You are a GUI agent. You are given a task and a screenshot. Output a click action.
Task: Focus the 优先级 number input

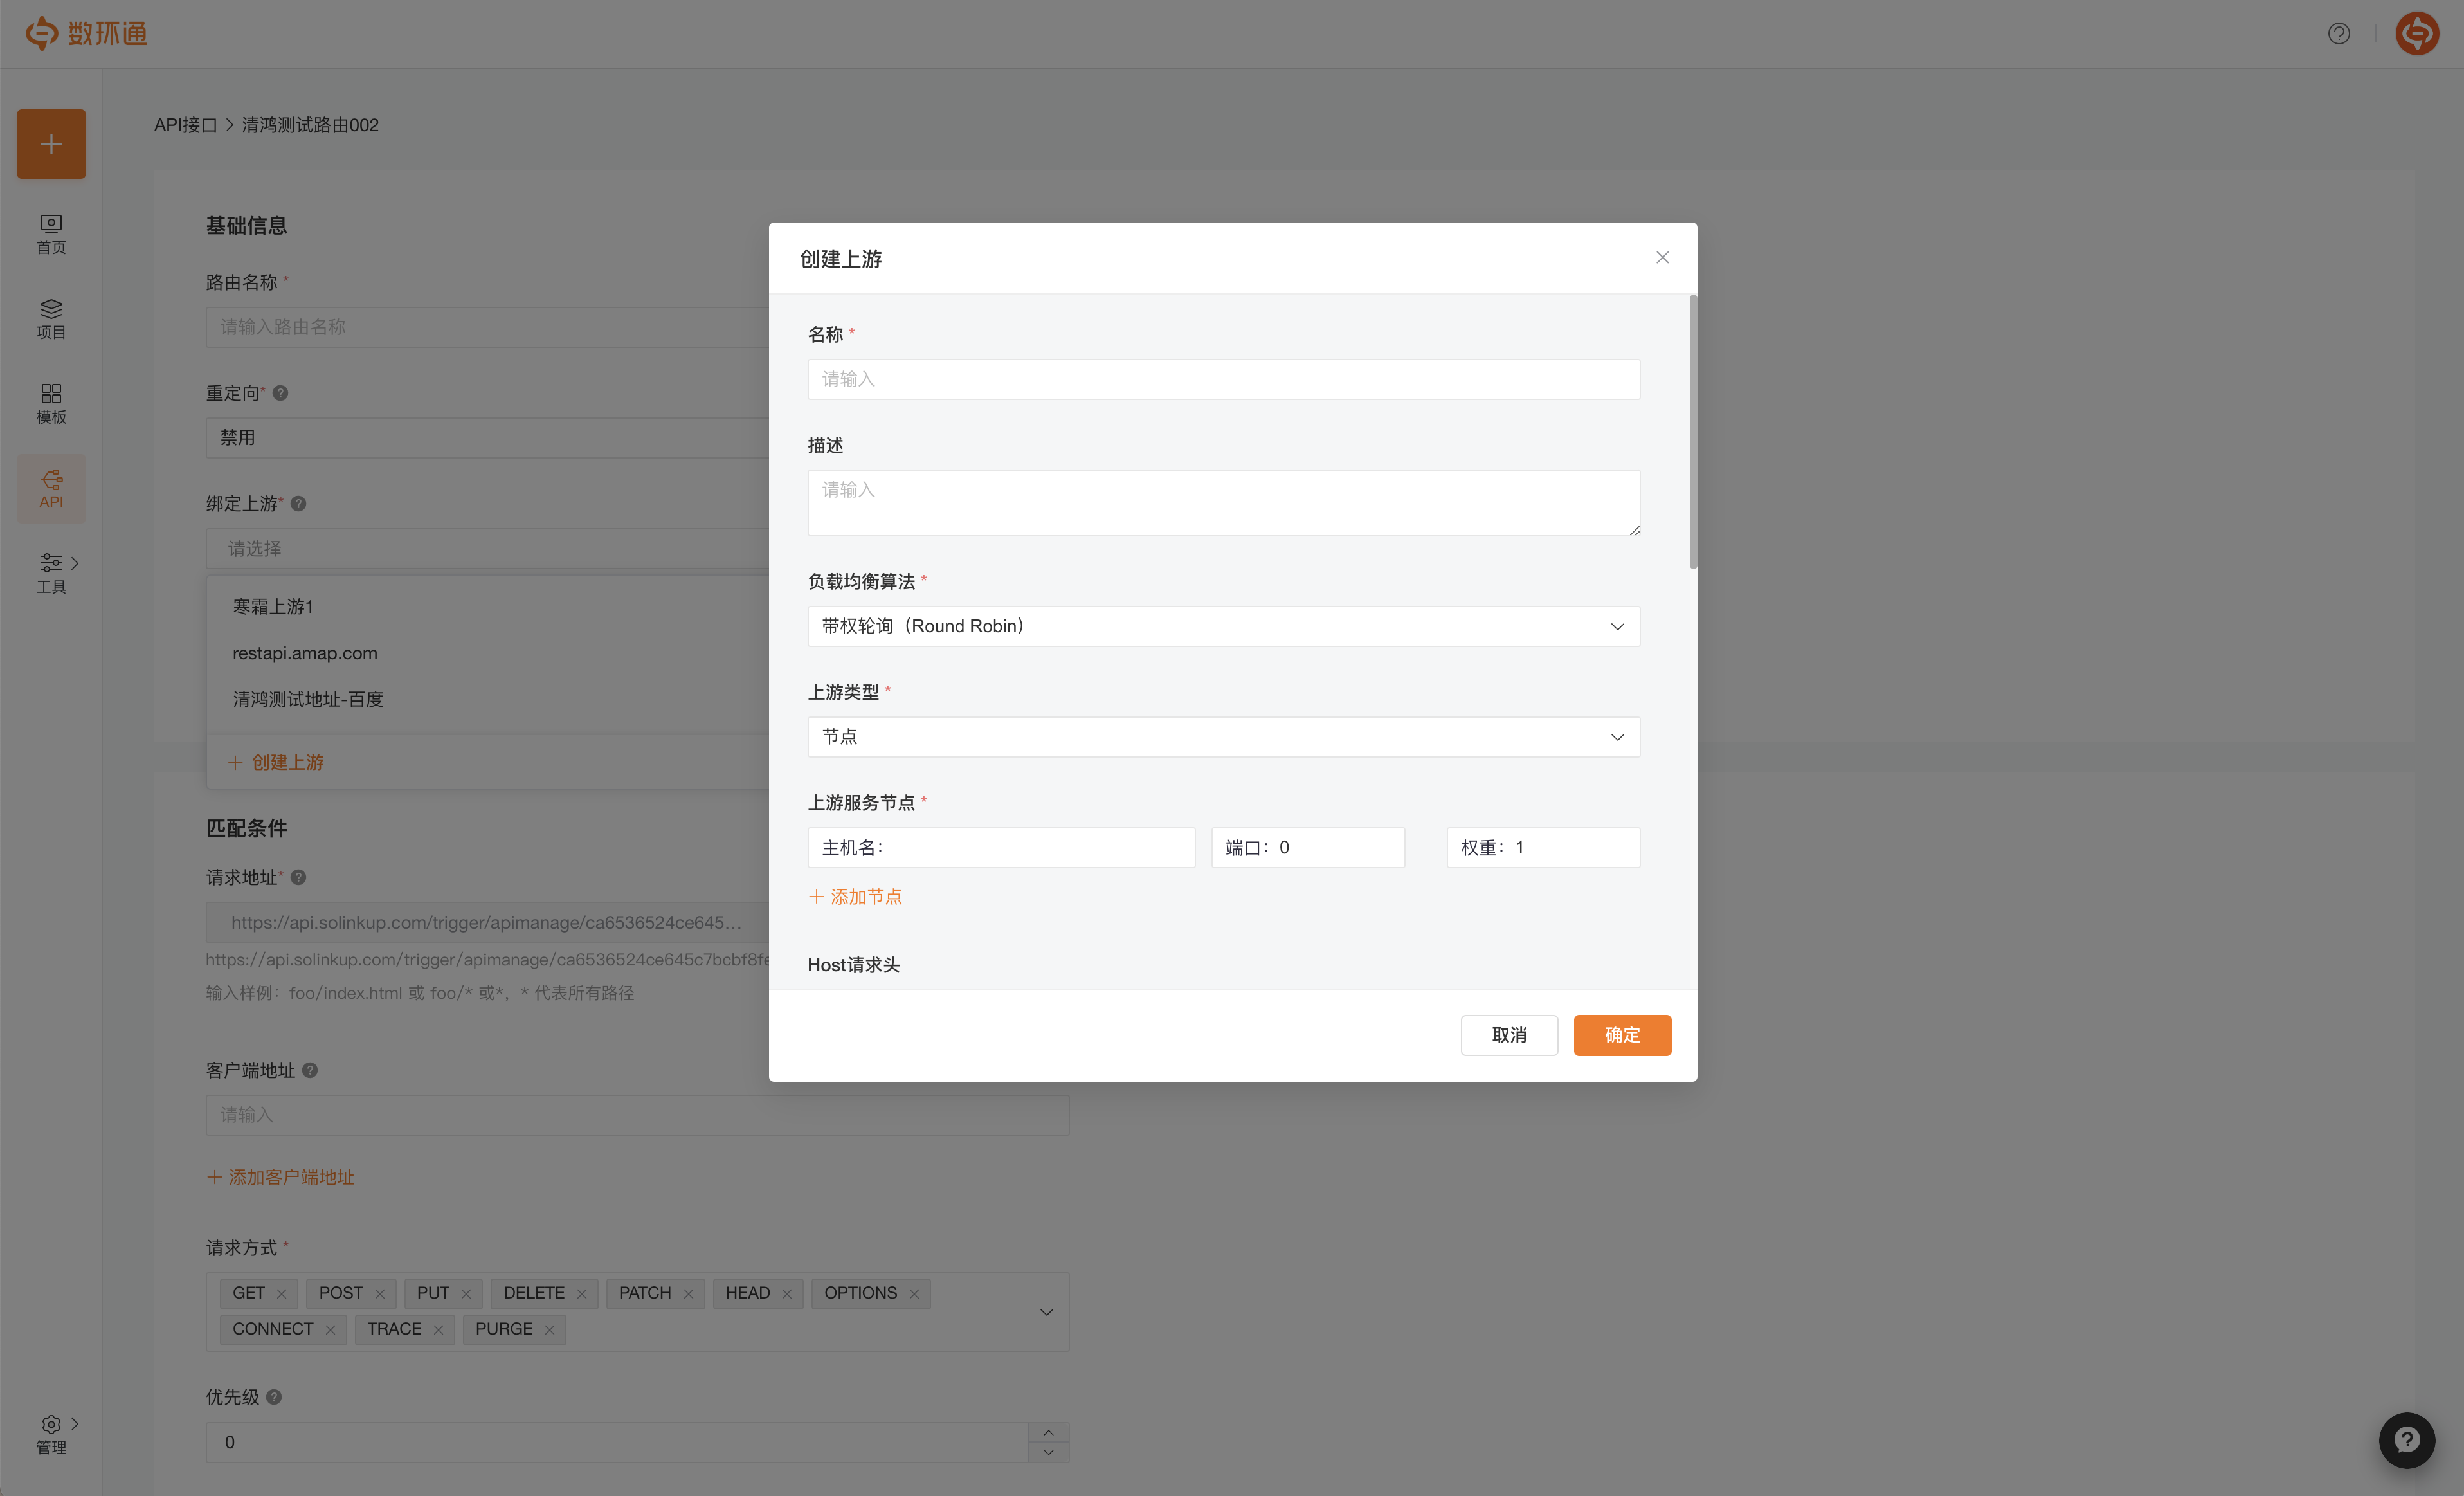tap(617, 1443)
